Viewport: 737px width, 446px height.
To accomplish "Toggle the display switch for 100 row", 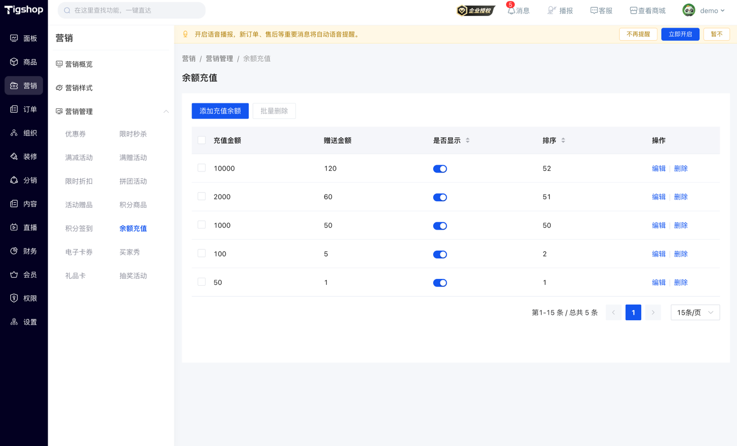I will pos(440,255).
